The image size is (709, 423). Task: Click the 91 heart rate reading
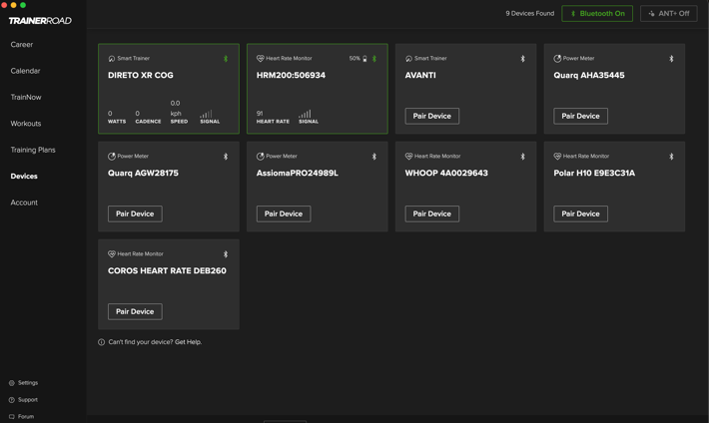click(x=260, y=114)
